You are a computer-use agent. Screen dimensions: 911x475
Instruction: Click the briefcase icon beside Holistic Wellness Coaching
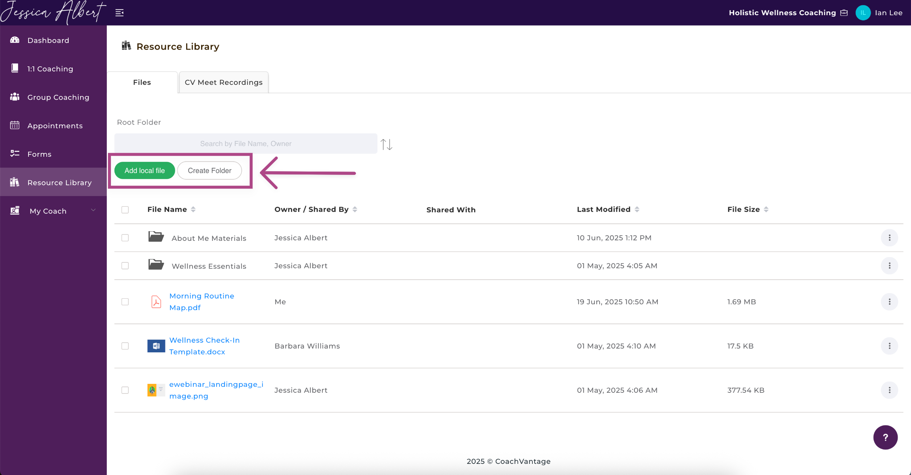tap(844, 13)
